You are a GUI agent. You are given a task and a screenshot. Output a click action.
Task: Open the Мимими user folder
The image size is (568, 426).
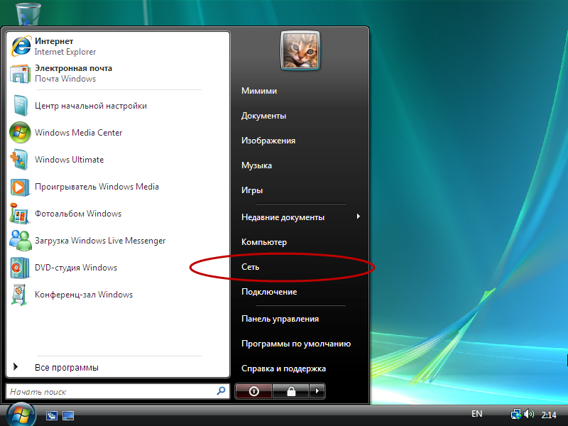tap(259, 91)
